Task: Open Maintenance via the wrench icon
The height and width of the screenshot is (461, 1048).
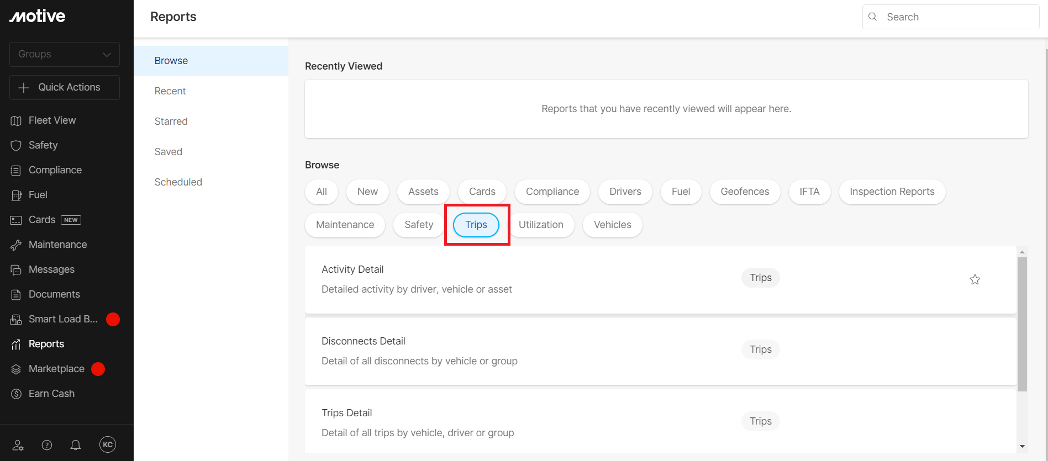Action: (x=16, y=245)
